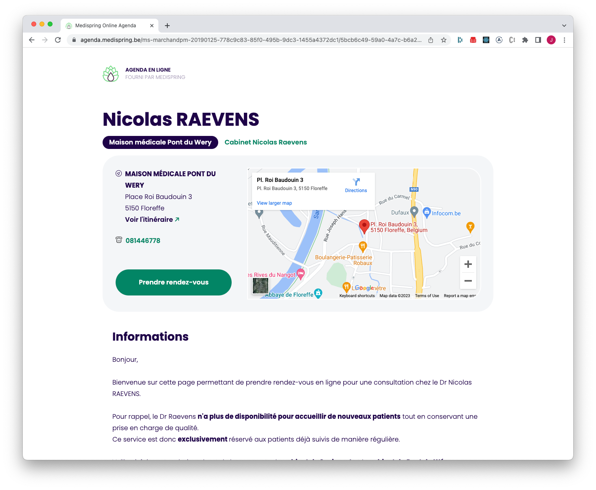
Task: Click the Dufaux map marker
Action: (414, 212)
